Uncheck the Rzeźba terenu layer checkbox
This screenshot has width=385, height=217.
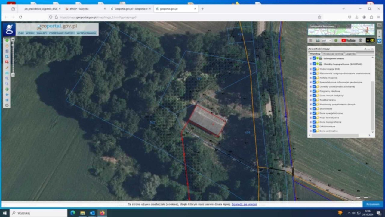314,100
